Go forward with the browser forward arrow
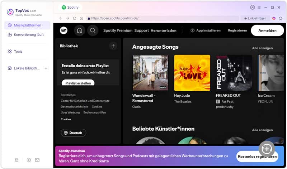The height and width of the screenshot is (169, 287). click(x=67, y=18)
